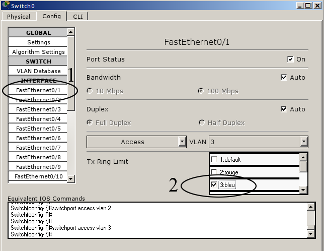Open the VLAN Database page
This screenshot has height=251, width=324.
click(39, 71)
